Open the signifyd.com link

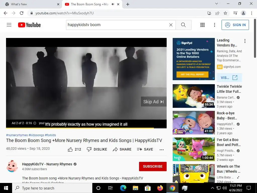point(232,67)
